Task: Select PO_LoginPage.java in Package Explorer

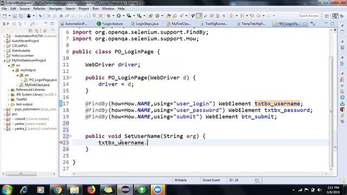Action: [40, 80]
